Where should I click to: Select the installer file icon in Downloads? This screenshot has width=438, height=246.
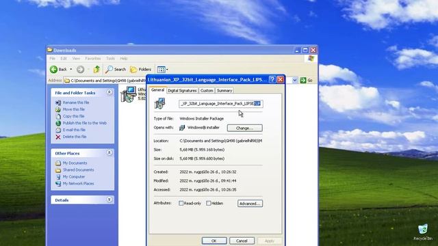pyautogui.click(x=128, y=94)
